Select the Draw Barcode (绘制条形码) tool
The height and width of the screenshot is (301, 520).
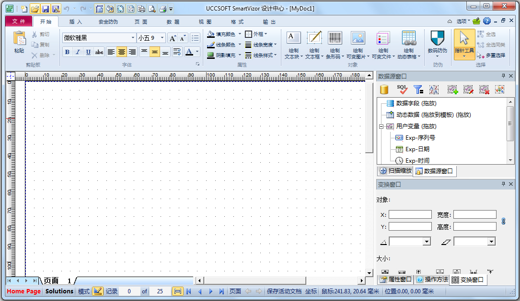pyautogui.click(x=335, y=45)
